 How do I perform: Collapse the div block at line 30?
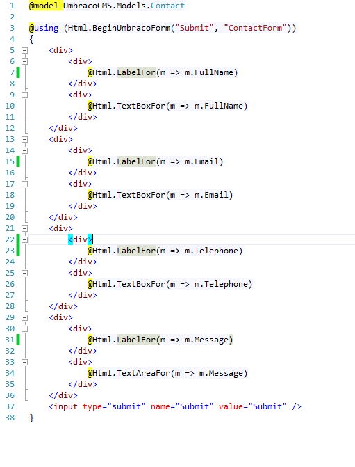click(25, 329)
